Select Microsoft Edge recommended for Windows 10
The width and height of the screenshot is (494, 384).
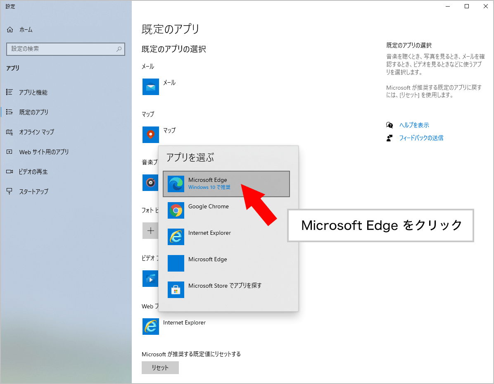pyautogui.click(x=226, y=184)
